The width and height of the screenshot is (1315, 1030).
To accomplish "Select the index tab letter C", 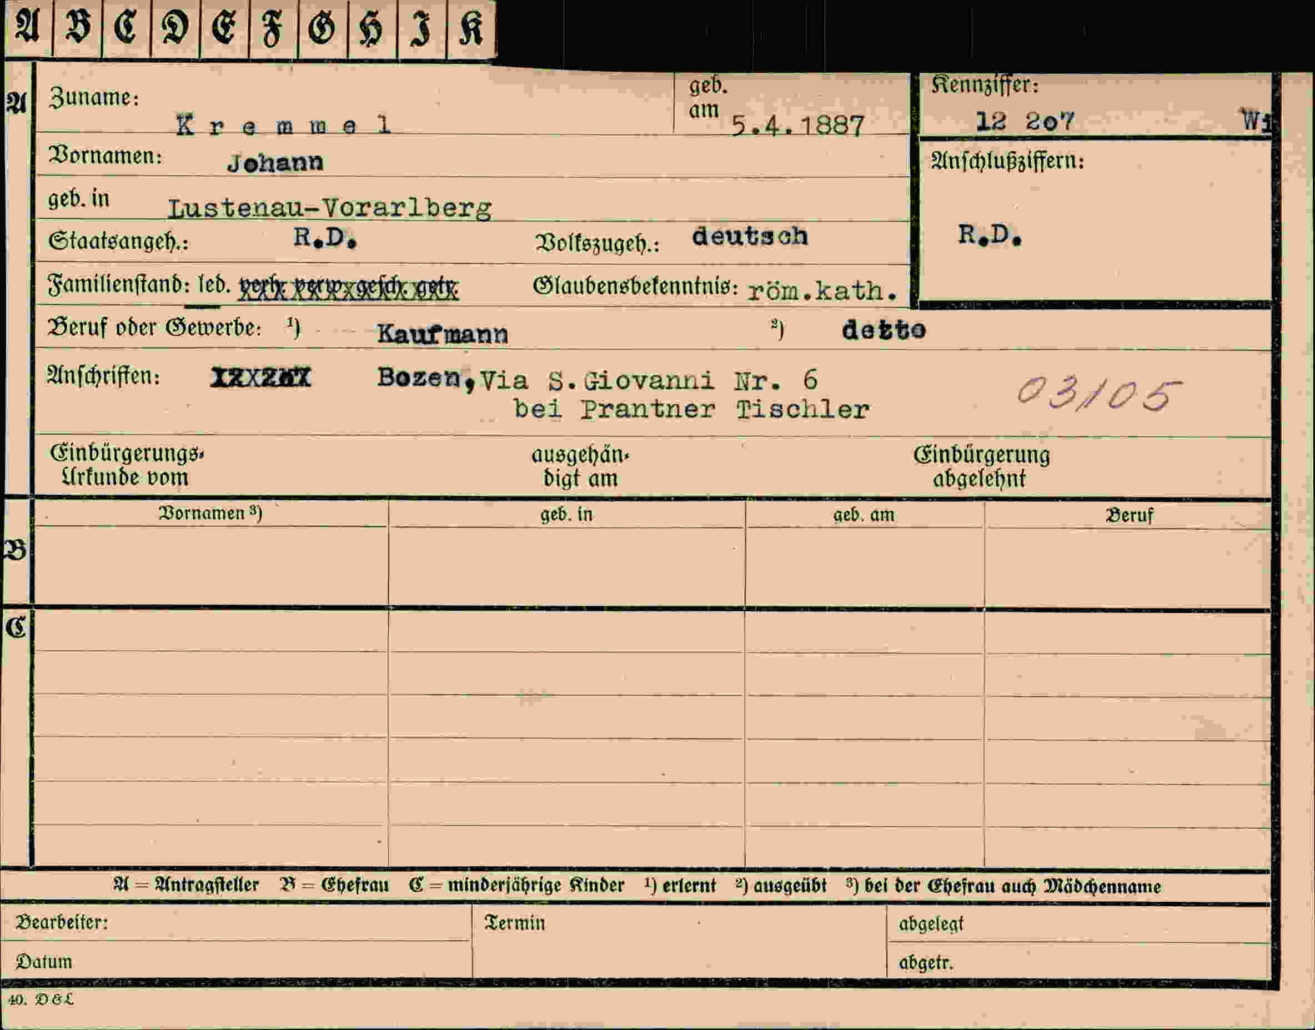I will (127, 28).
